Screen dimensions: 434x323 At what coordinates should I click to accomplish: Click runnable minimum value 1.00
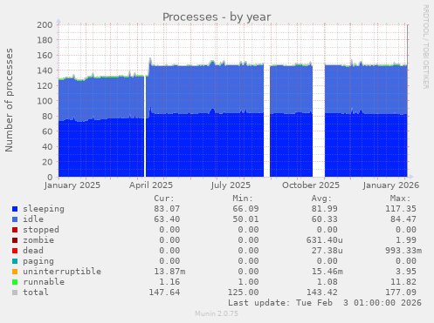tap(248, 282)
